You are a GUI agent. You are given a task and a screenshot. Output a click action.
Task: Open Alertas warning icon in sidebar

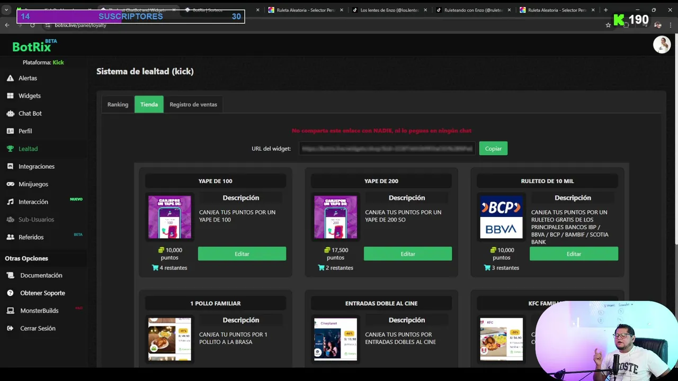pyautogui.click(x=10, y=78)
